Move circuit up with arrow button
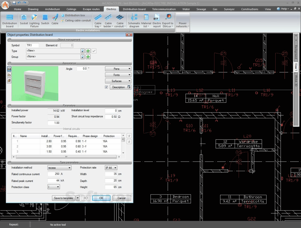The width and height of the screenshot is (301, 228). pyautogui.click(x=129, y=136)
